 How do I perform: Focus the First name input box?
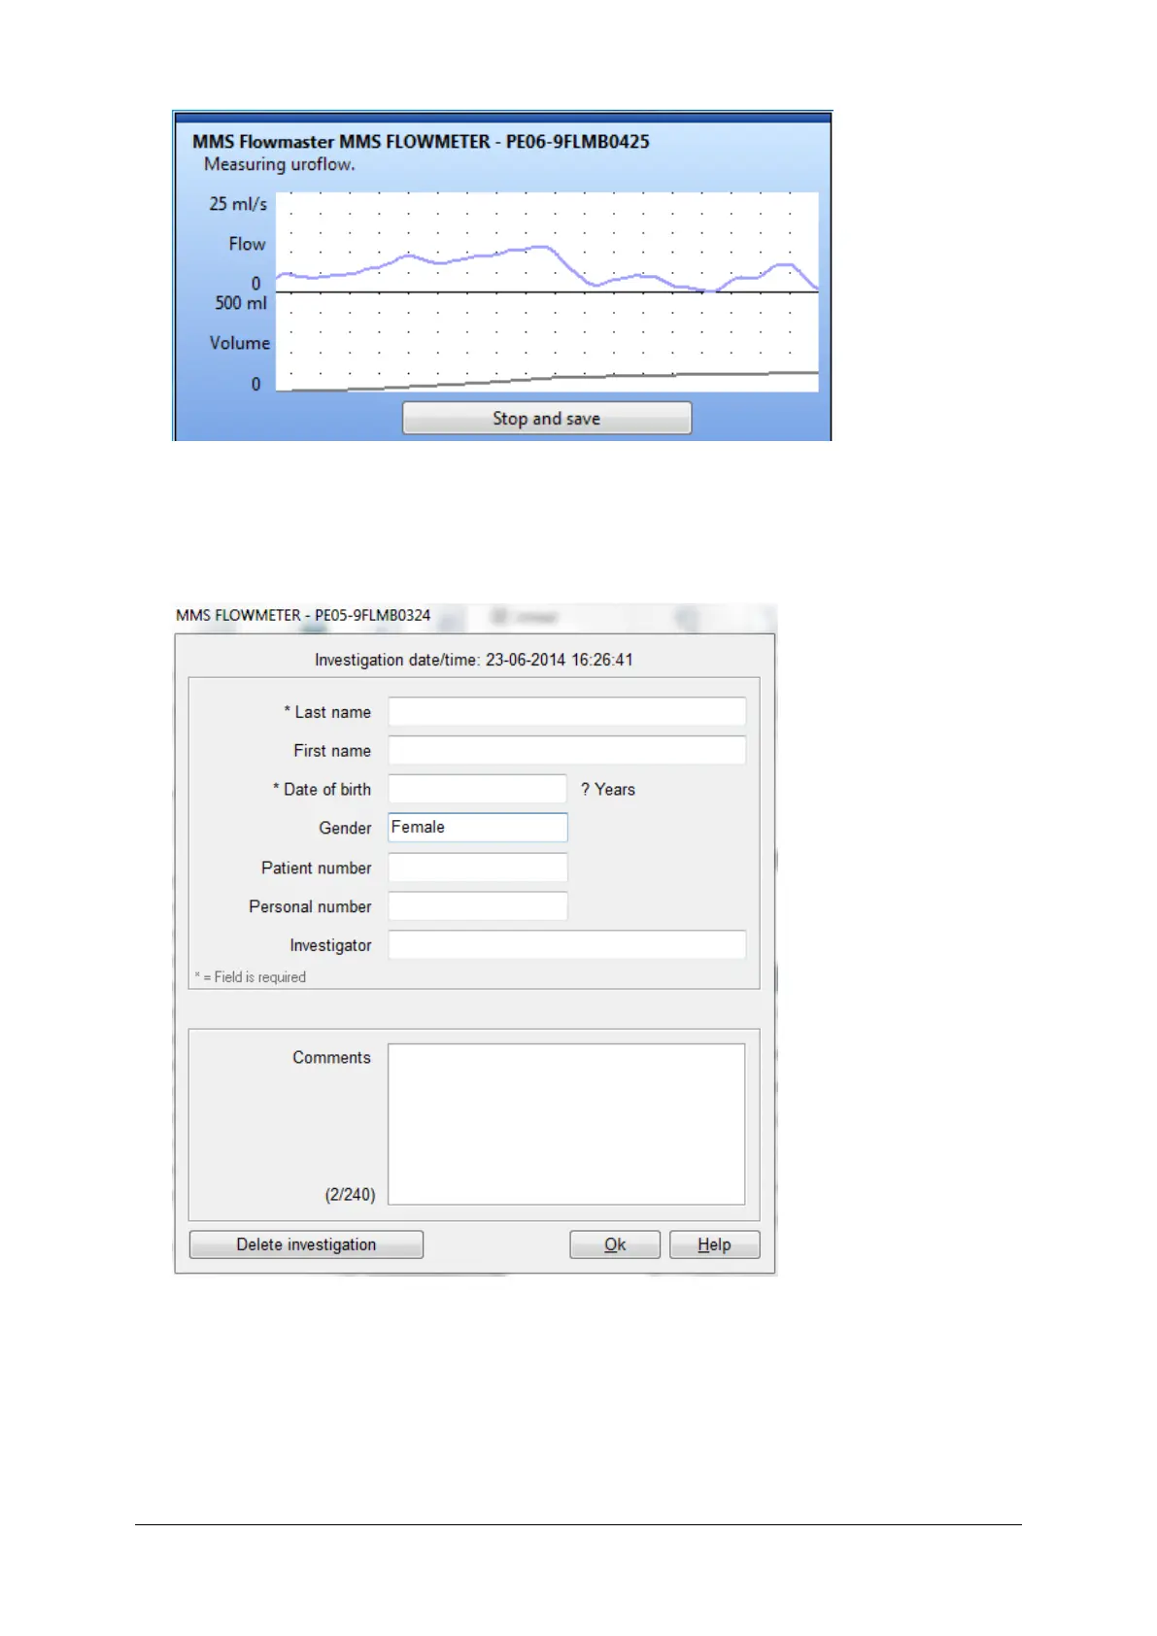567,751
